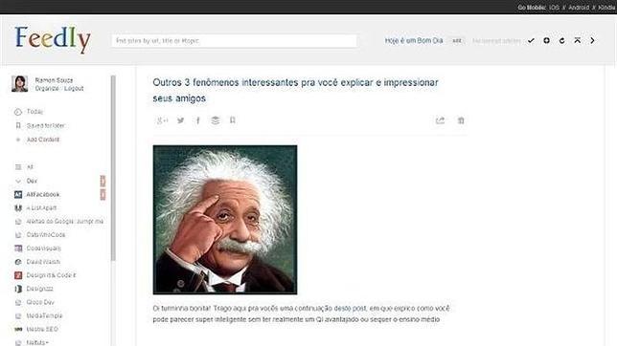Viewport: 617px width, 346px height.
Task: Open the settings gear icon in header
Action: point(546,40)
